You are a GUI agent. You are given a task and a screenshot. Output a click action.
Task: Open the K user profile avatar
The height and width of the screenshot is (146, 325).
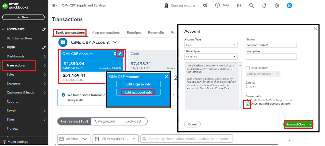(x=289, y=6)
